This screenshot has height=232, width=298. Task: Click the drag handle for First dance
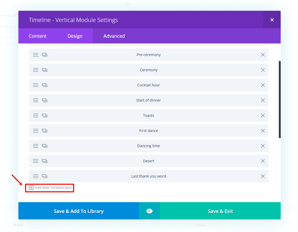coord(36,131)
